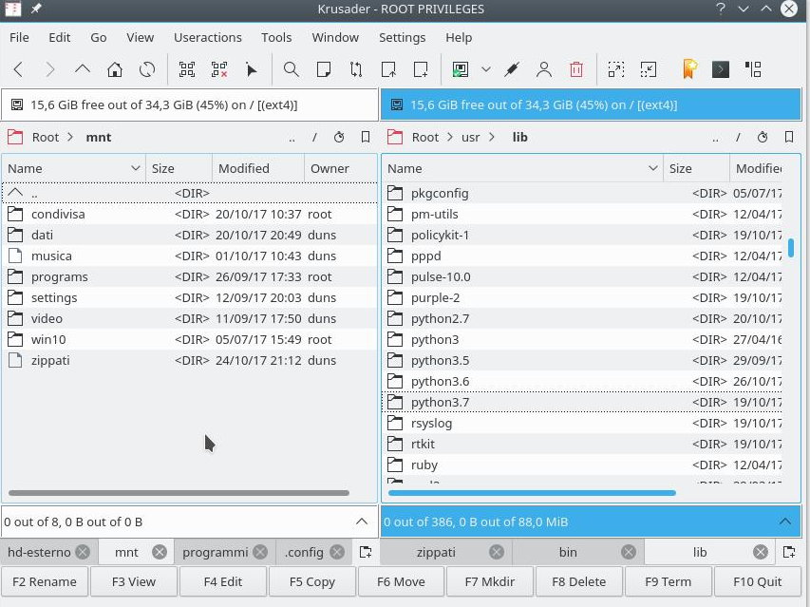Open left panel bookmark icon
The image size is (810, 607).
pyautogui.click(x=366, y=137)
